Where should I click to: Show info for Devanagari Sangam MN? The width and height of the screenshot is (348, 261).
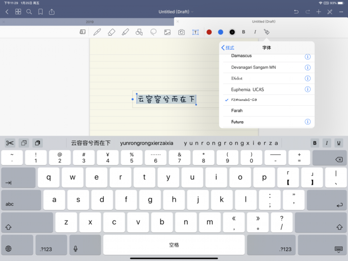[307, 67]
